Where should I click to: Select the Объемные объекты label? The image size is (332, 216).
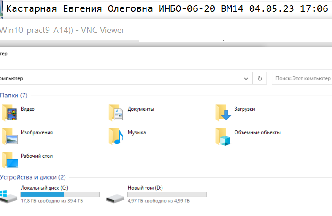(258, 132)
